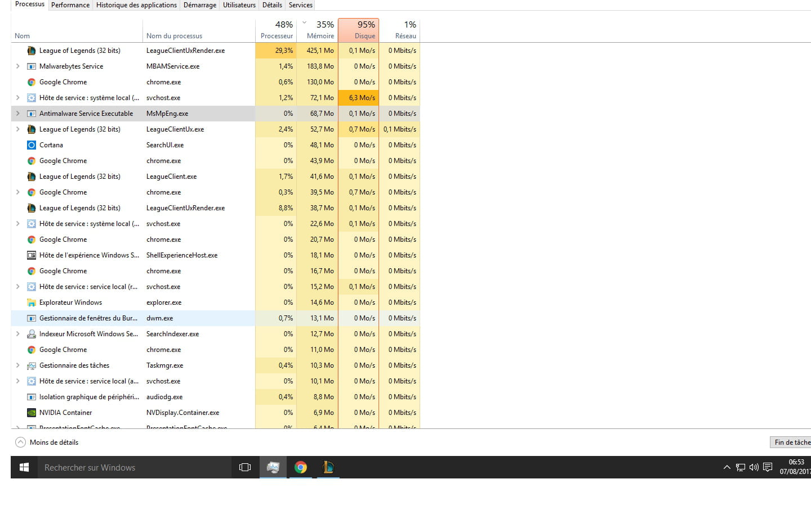Click the Chrome icon for chrome.exe using 43,9 Mo

[32, 161]
